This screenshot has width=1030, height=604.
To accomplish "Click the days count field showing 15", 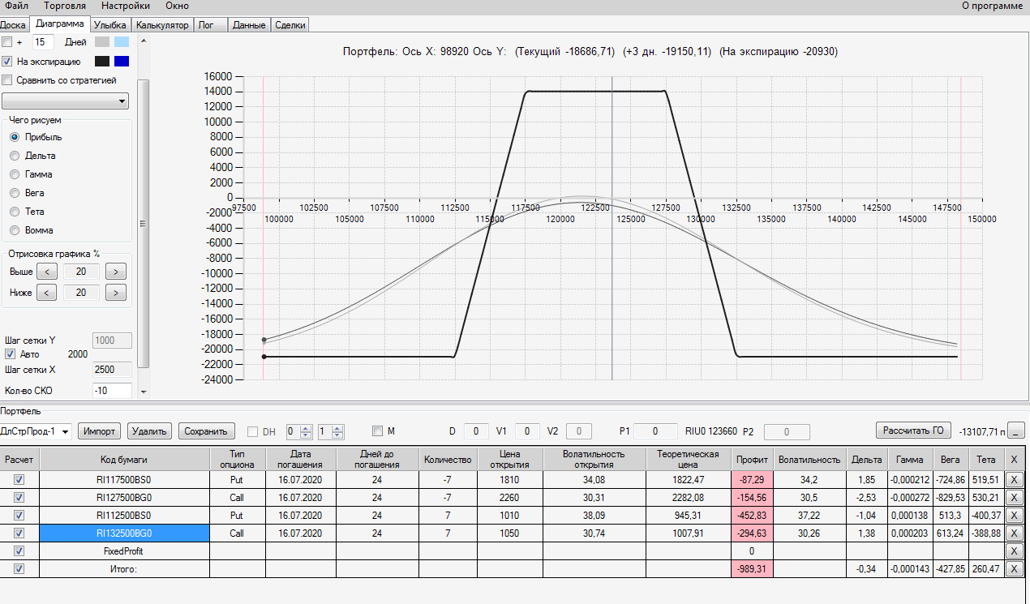I will pyautogui.click(x=43, y=42).
